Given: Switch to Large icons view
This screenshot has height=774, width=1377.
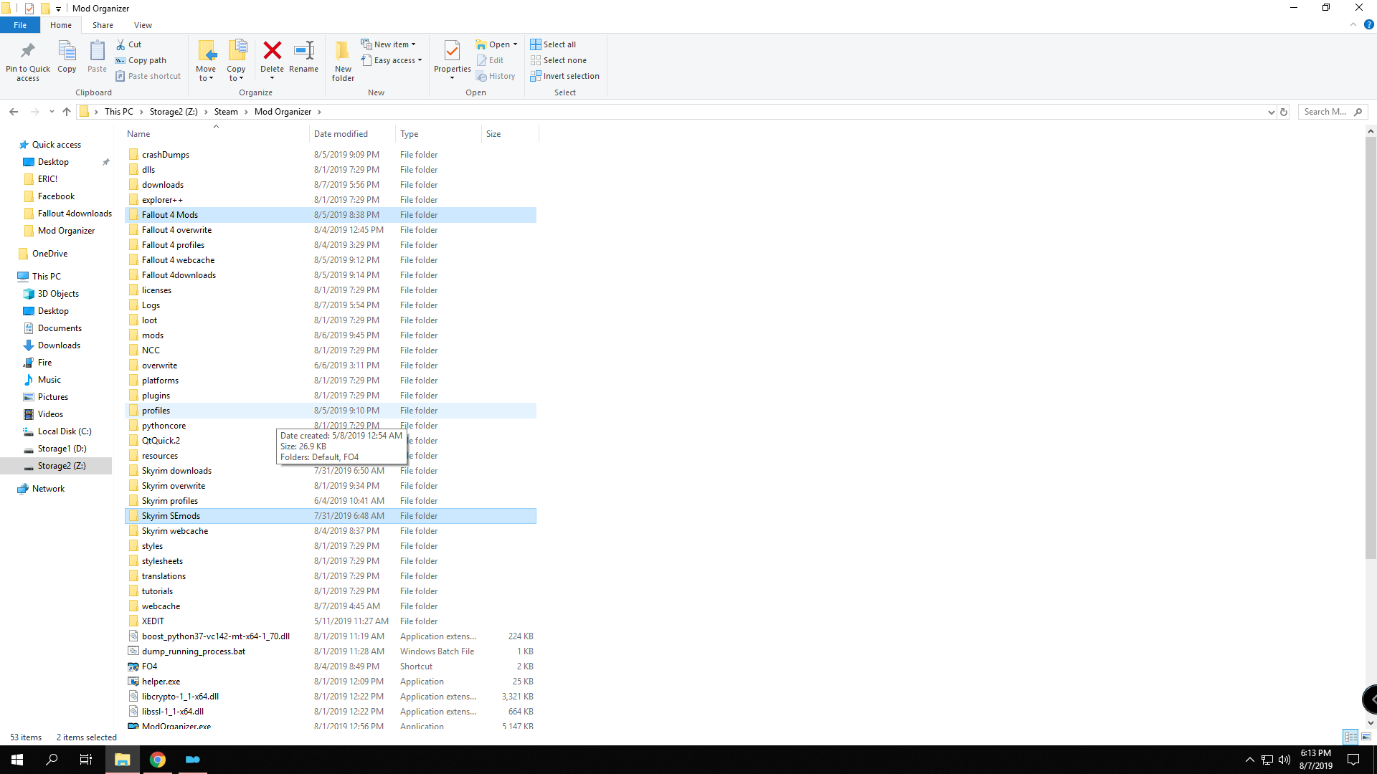Looking at the screenshot, I should coord(1366,737).
